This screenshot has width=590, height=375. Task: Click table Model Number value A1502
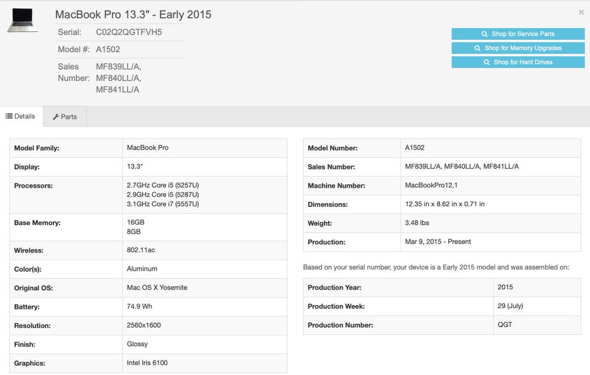[415, 148]
